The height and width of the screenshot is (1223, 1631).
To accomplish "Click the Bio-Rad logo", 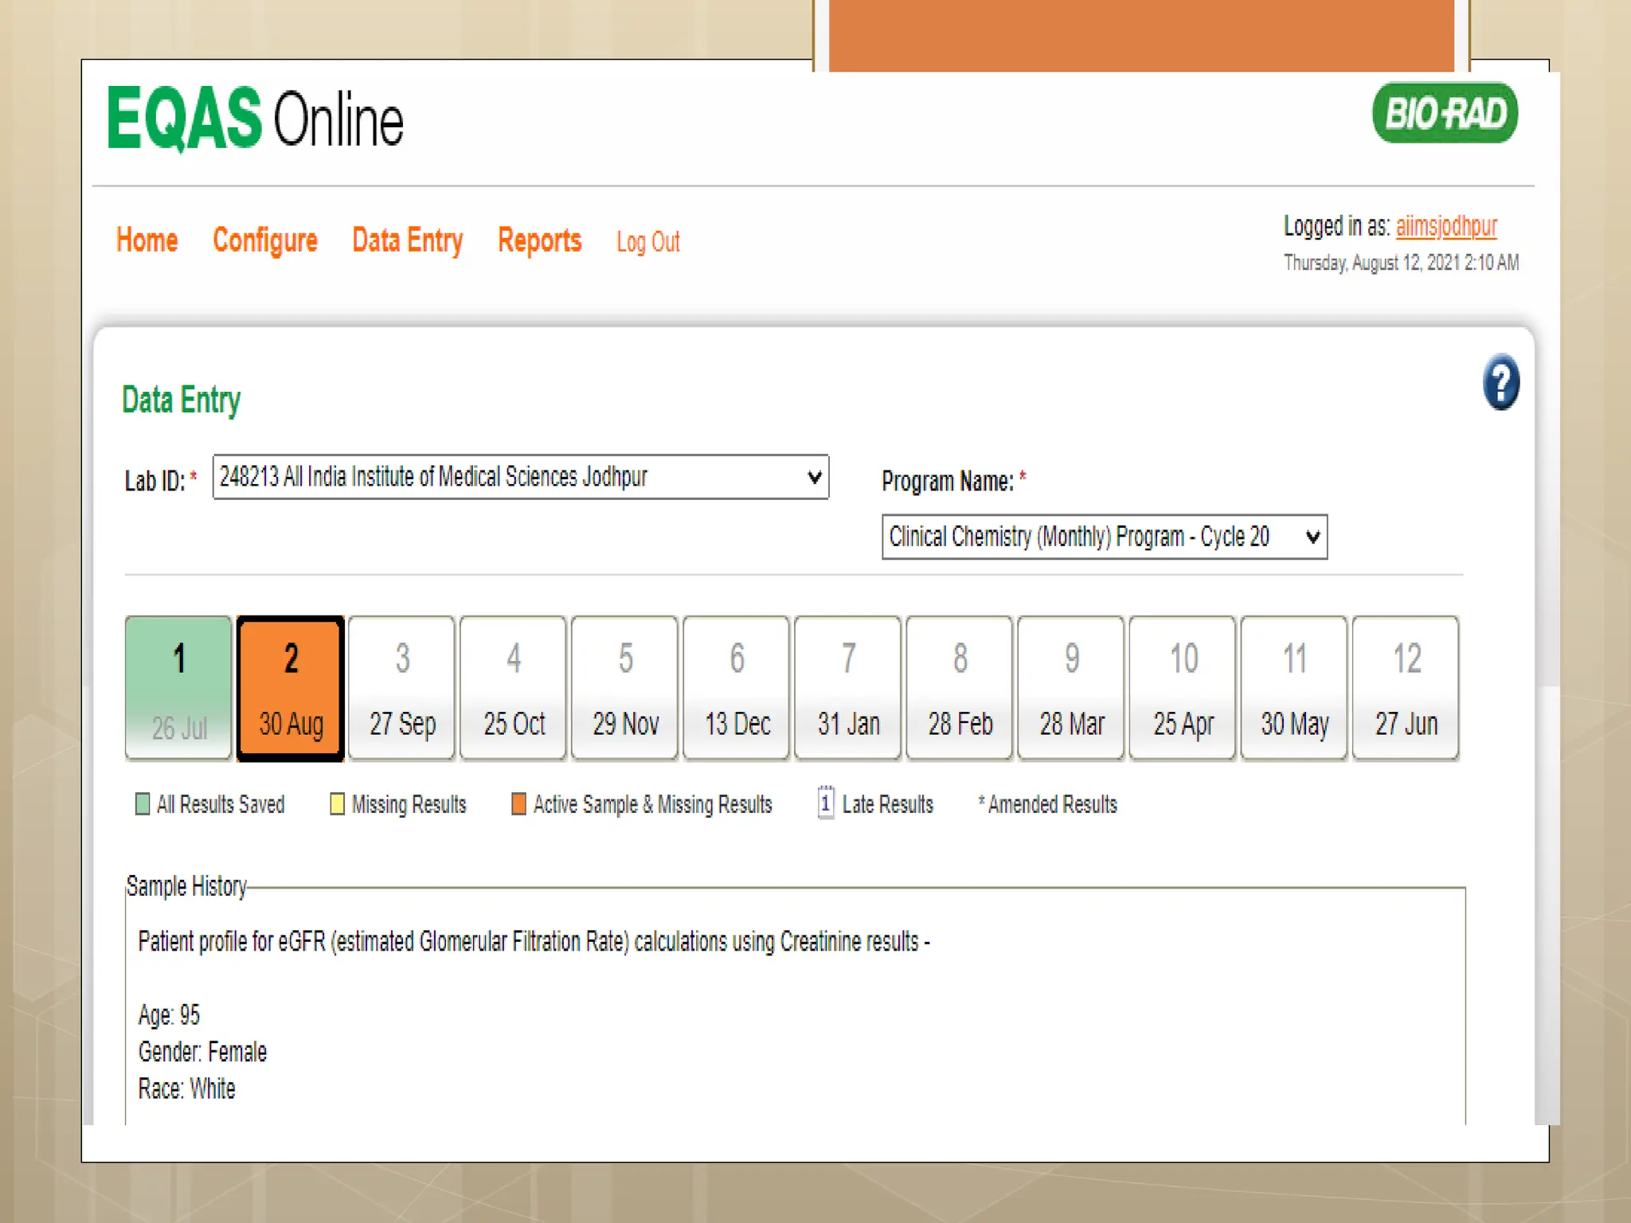I will pyautogui.click(x=1445, y=113).
